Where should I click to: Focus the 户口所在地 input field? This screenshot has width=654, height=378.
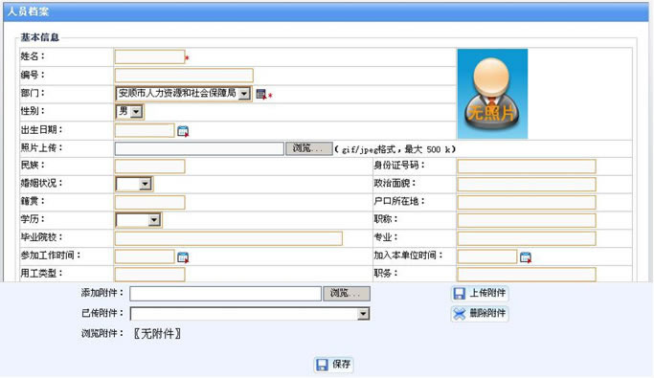click(527, 203)
